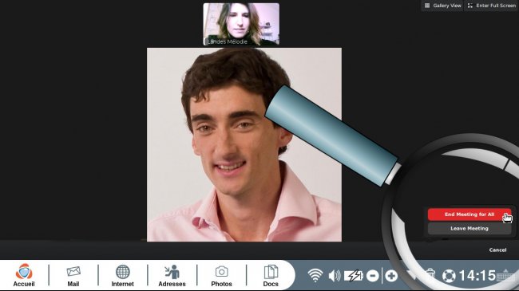This screenshot has width=519, height=291.
Task: Click the Leave Meeting button
Action: pos(469,229)
